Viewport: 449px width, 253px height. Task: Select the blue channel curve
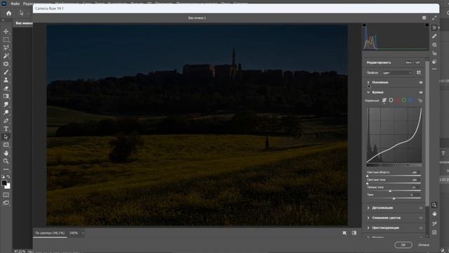point(410,100)
